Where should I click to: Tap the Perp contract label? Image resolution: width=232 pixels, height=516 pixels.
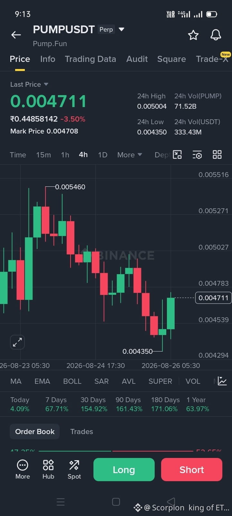tap(106, 29)
